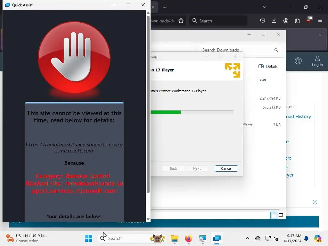Click the blocked URL remoteassistance.support.services.microsoft.com
328x246 pixels.
pyautogui.click(x=74, y=148)
